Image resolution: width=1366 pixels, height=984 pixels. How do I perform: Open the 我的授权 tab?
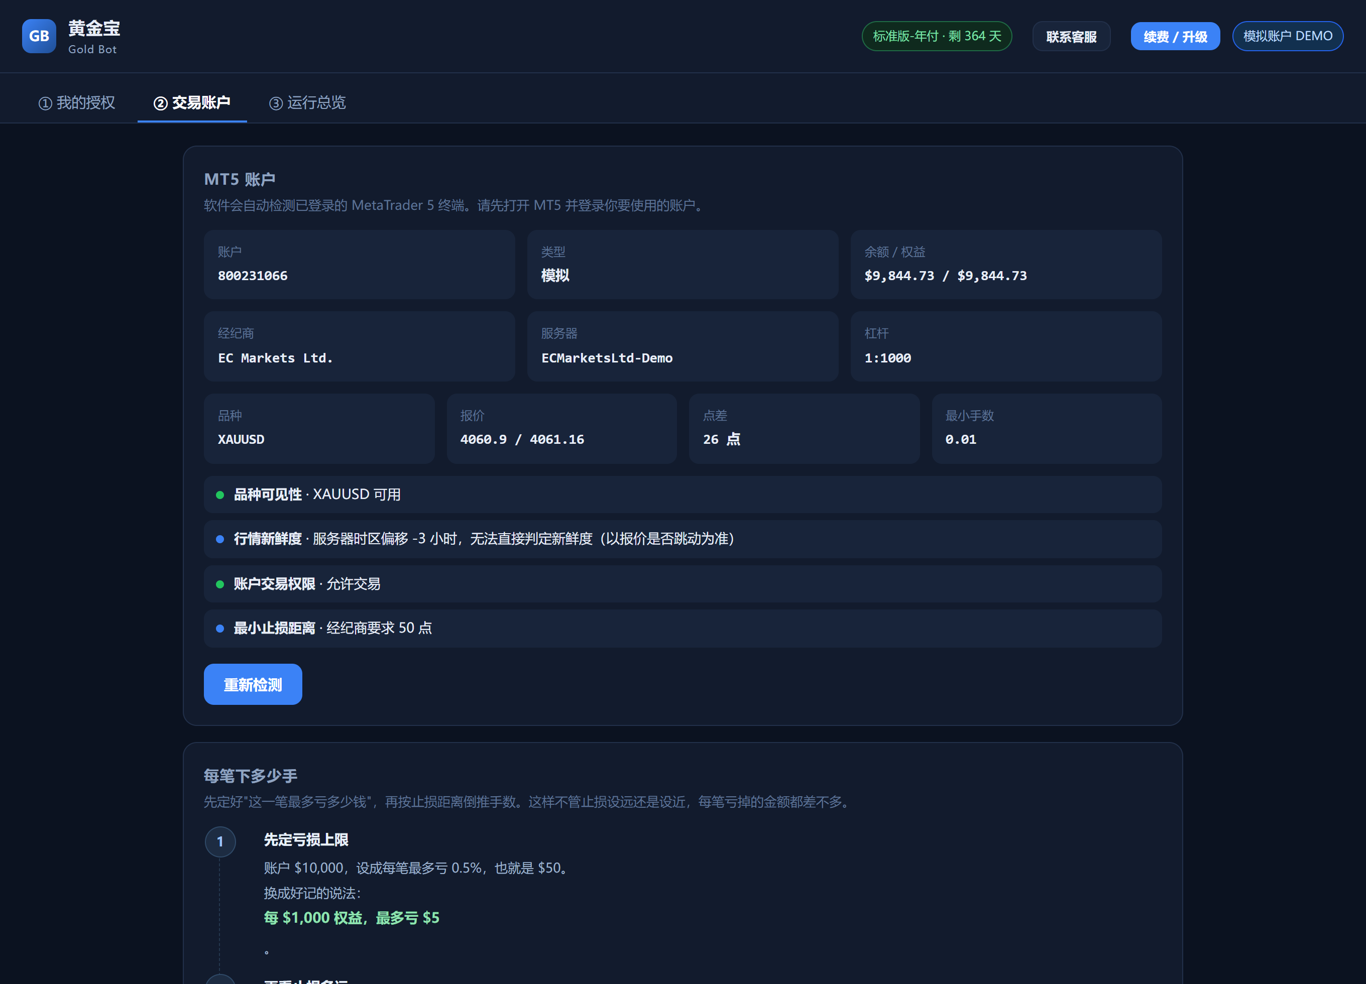[x=77, y=103]
